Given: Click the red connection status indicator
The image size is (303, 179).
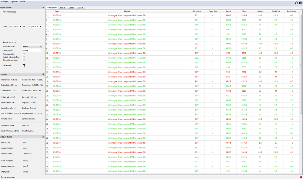Looking at the screenshot, I should [x=301, y=177].
